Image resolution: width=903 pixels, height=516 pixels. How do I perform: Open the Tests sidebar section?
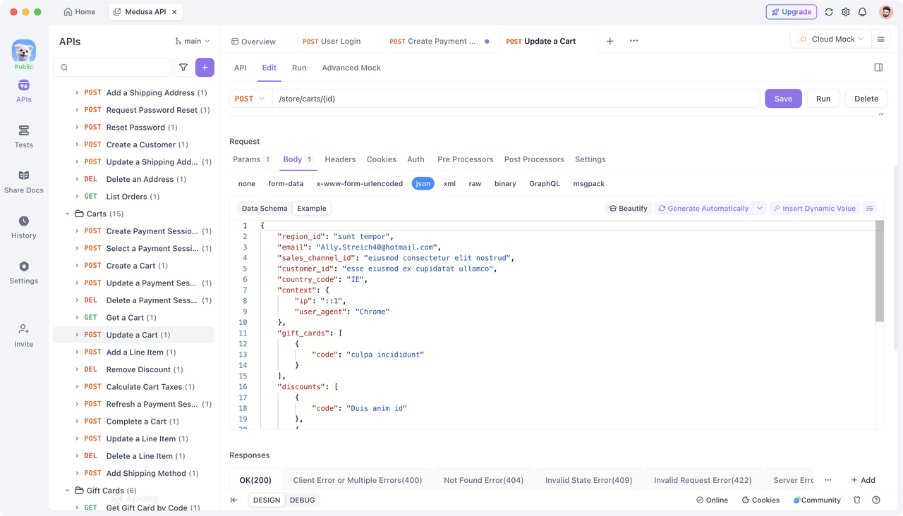(x=23, y=137)
